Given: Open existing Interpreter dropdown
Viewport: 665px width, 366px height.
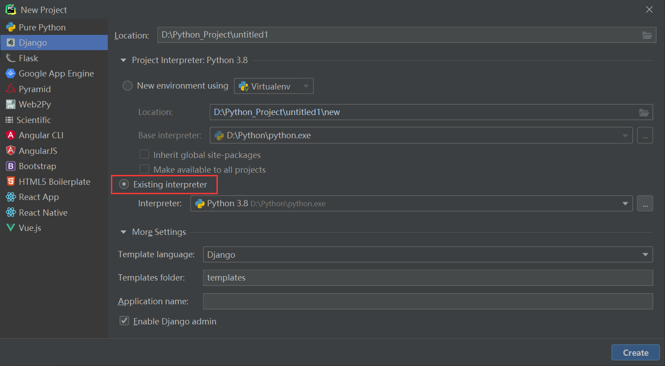Looking at the screenshot, I should 625,204.
